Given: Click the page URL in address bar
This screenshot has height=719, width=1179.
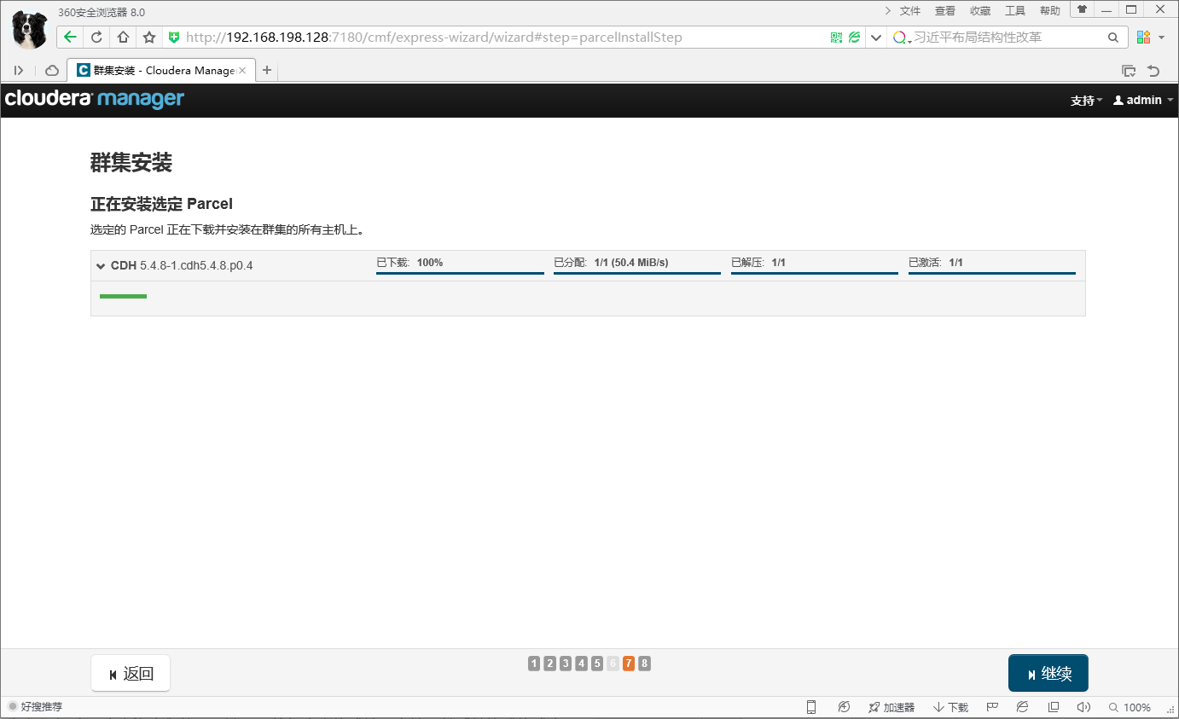Looking at the screenshot, I should [x=434, y=38].
